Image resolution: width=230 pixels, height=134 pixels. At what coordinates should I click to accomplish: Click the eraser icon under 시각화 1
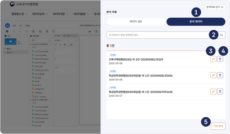point(65,45)
